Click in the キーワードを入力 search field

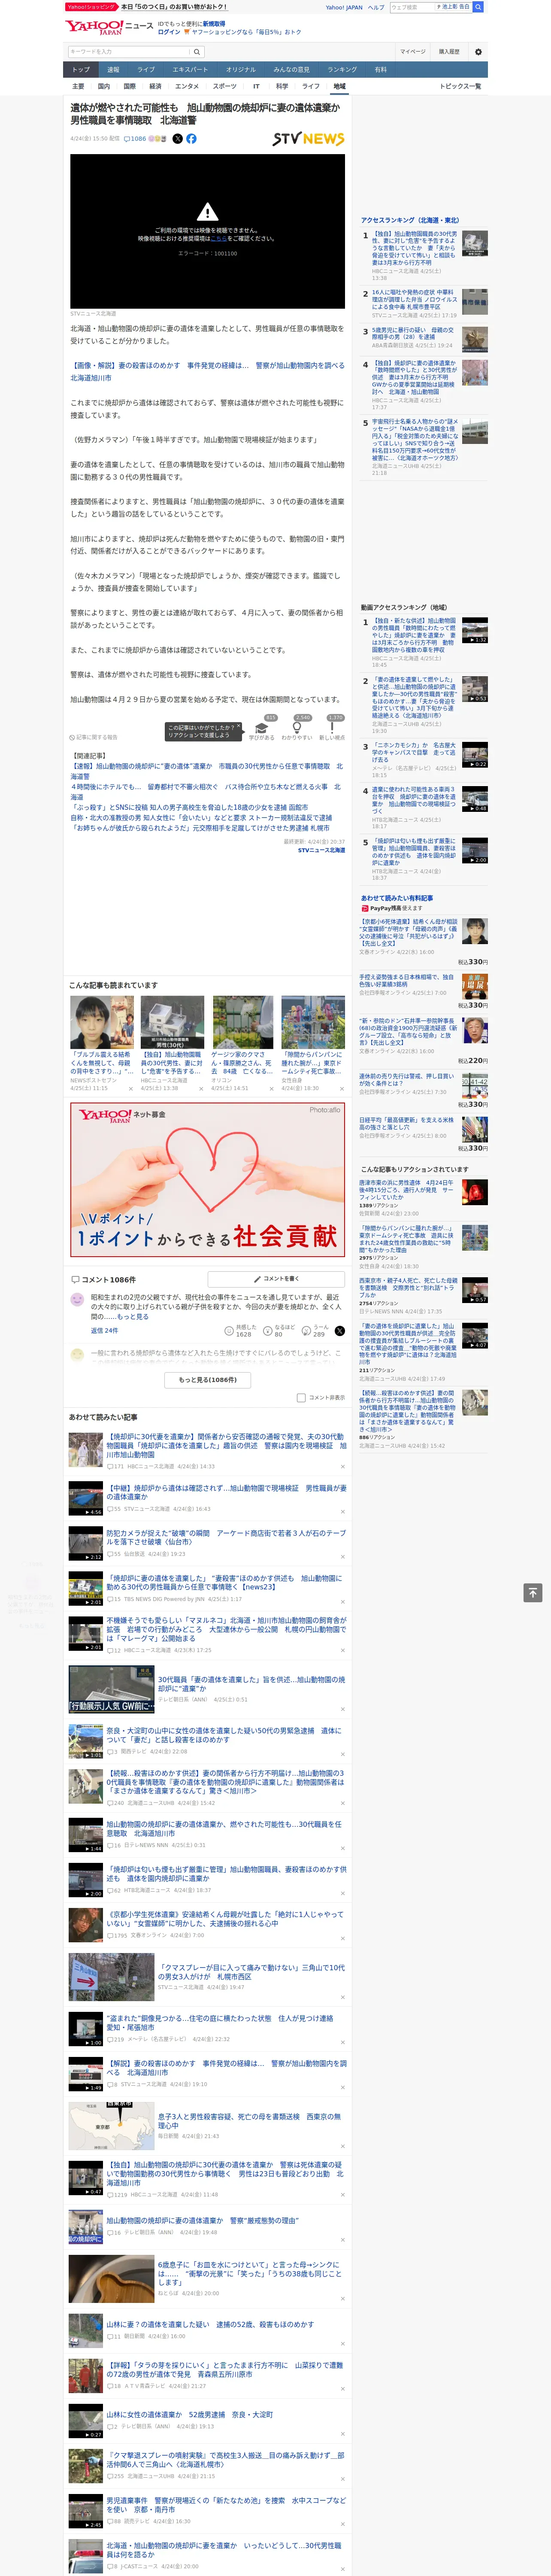click(x=129, y=52)
